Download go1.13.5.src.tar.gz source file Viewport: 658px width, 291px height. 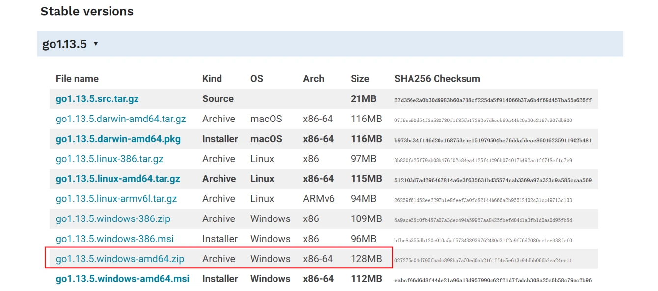[x=97, y=99]
